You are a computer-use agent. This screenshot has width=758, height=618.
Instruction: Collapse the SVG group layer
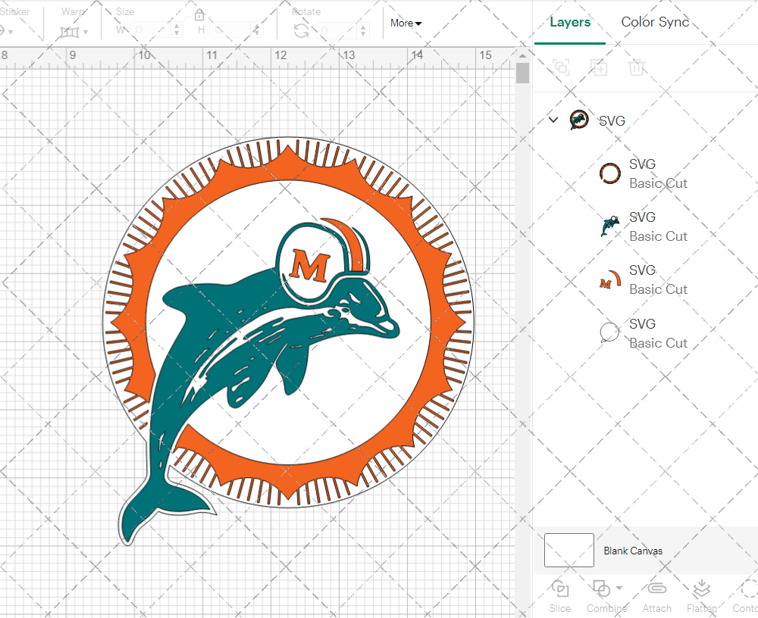pyautogui.click(x=553, y=120)
